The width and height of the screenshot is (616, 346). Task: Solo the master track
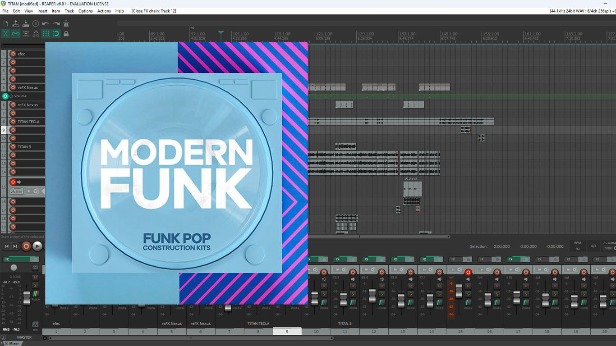[35, 286]
